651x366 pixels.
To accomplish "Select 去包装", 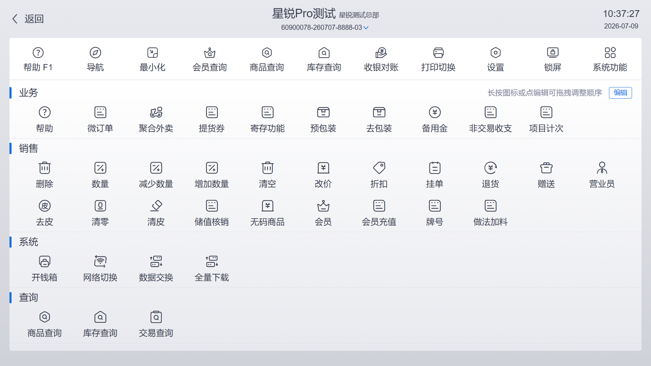I will coord(379,120).
